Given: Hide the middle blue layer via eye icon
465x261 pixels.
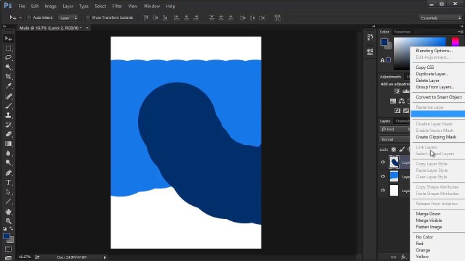Looking at the screenshot, I should coord(383,176).
